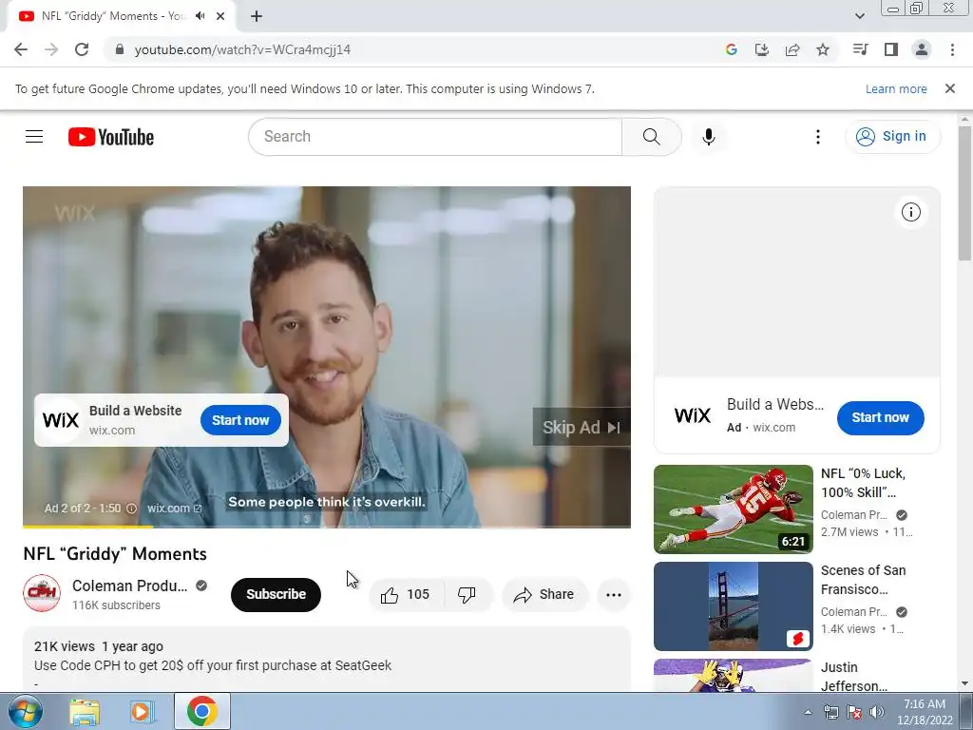The image size is (973, 730).
Task: Click Chrome taskbar icon
Action: [x=201, y=711]
